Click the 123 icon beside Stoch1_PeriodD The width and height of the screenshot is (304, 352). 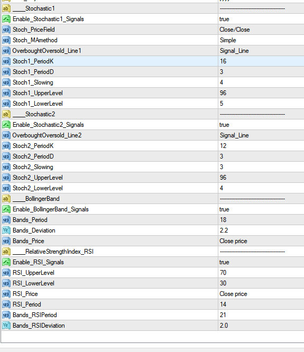[6, 72]
